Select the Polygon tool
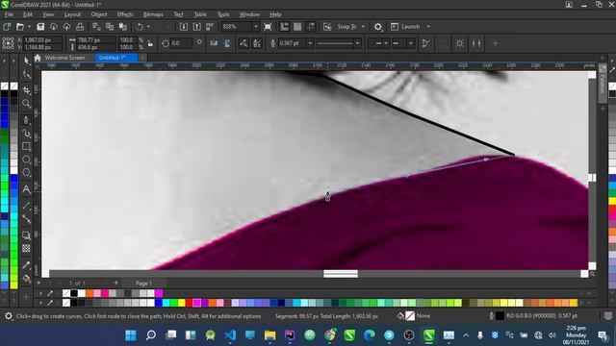 click(x=26, y=173)
